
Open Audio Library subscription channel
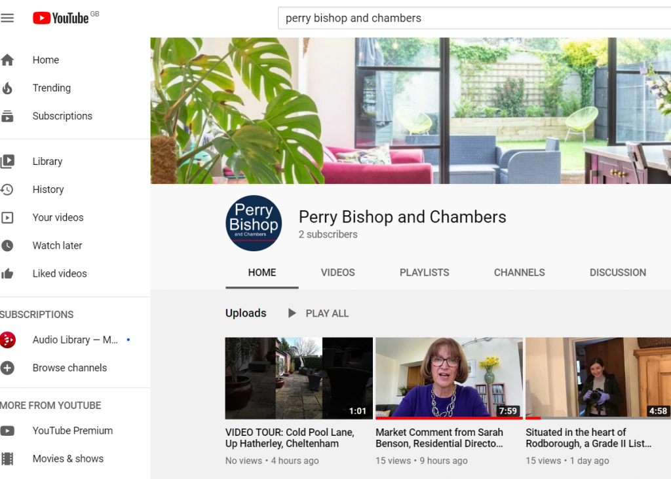tap(75, 340)
